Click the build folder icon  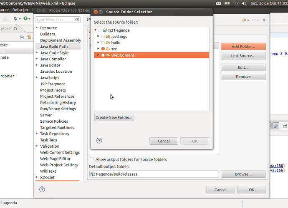108,43
